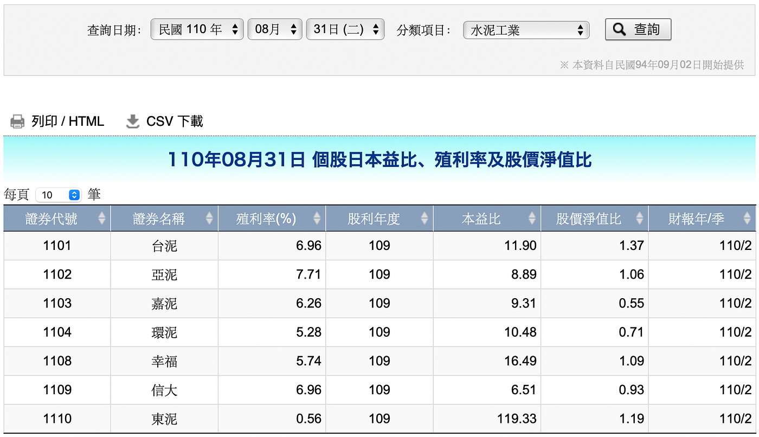The image size is (759, 437).
Task: Click stock code 1110
Action: tap(57, 418)
